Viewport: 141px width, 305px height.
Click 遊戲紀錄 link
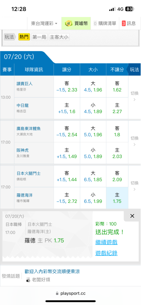click(106, 253)
